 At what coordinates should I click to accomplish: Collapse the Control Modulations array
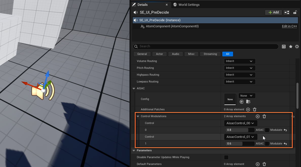click(138, 116)
